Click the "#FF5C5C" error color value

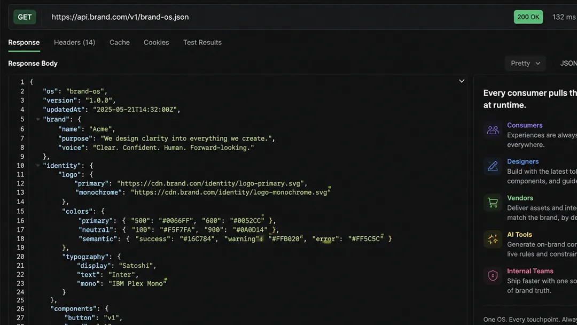click(x=366, y=238)
